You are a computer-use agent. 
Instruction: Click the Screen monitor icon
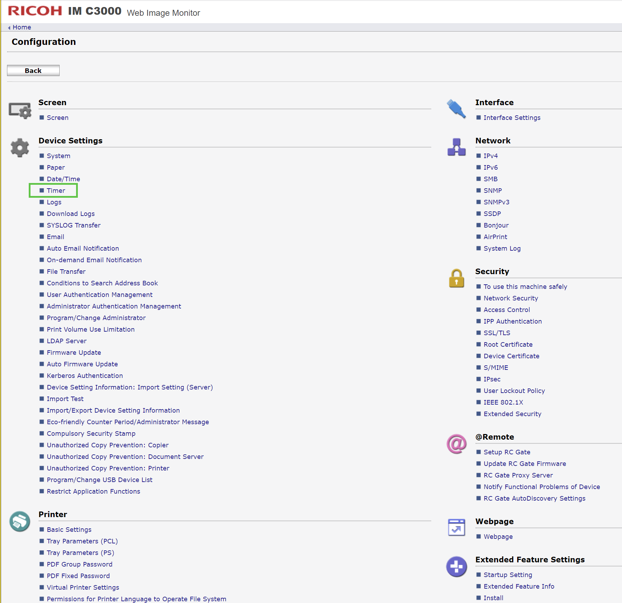pos(20,110)
